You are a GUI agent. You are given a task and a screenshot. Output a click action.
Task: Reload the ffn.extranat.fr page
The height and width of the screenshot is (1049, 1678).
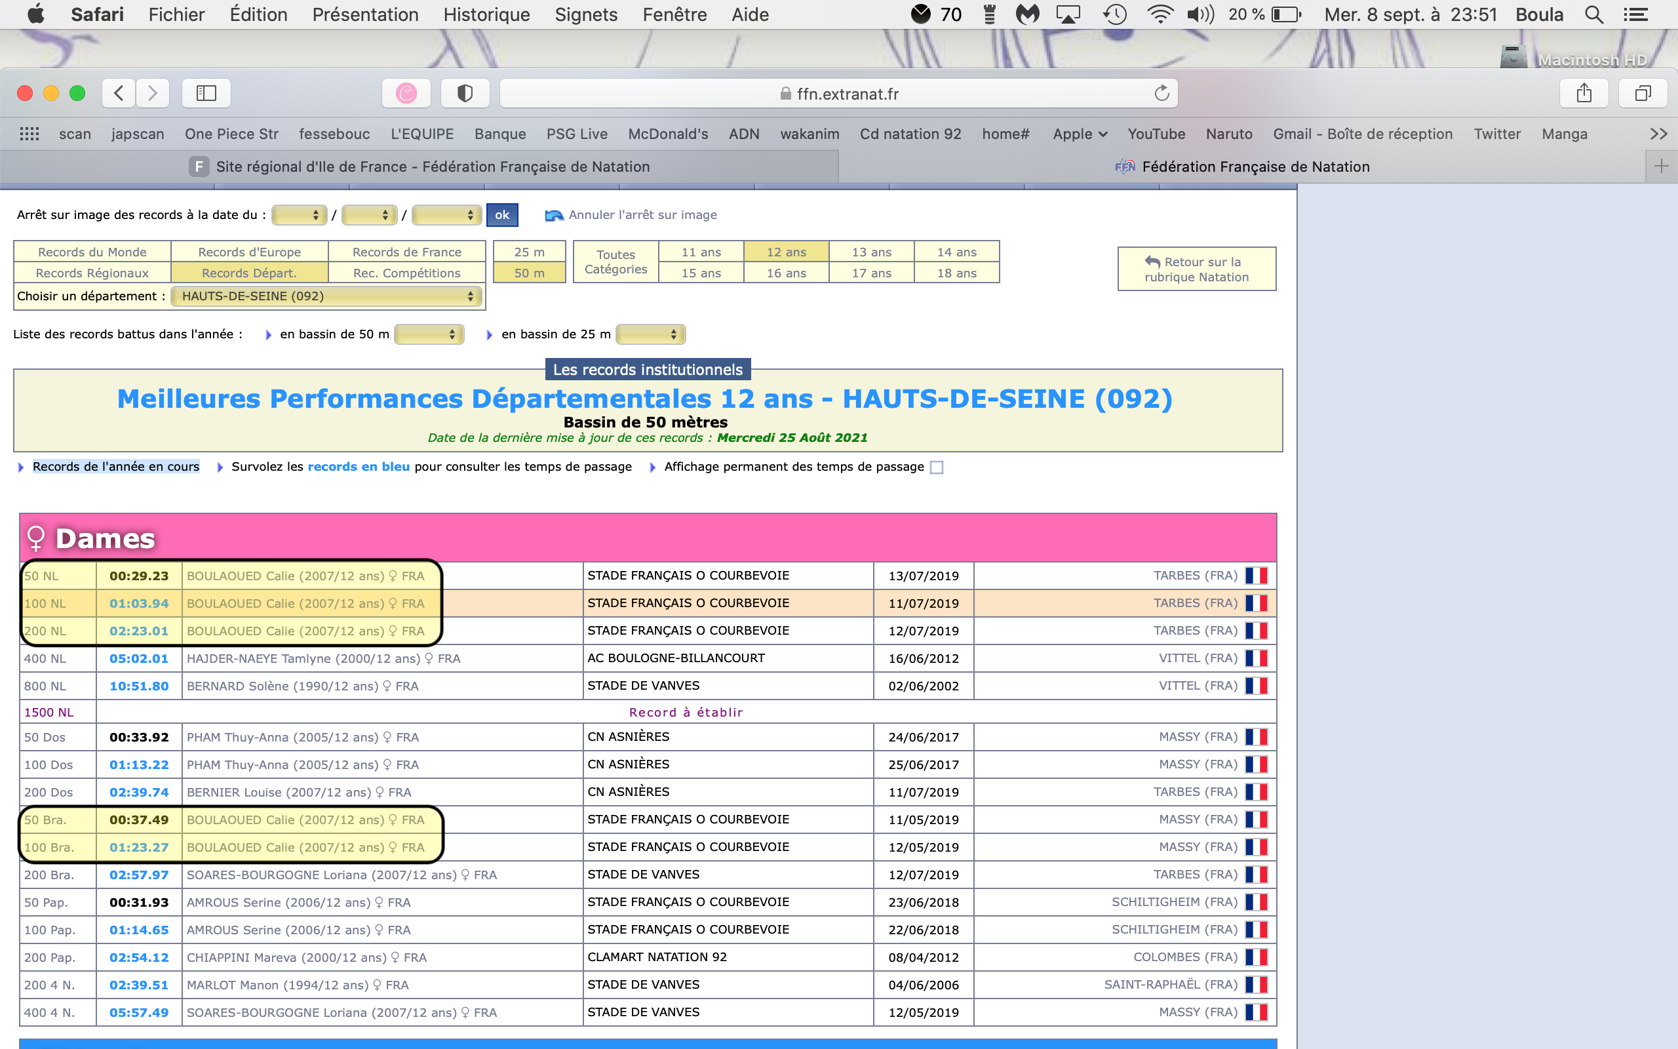tap(1161, 93)
